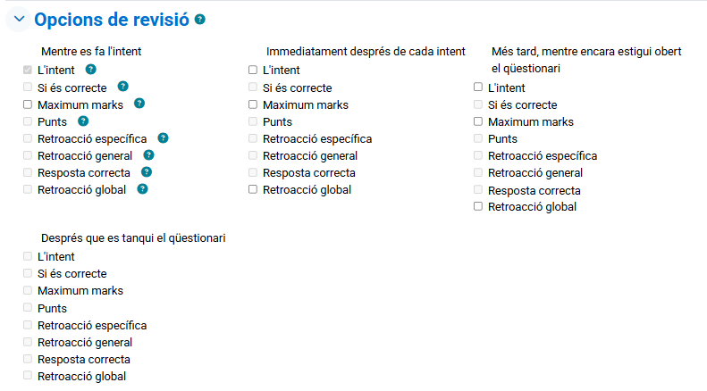This screenshot has height=391, width=707.
Task: Enable Maximum marks under Mentre es fa l'intent
Action: [28, 104]
